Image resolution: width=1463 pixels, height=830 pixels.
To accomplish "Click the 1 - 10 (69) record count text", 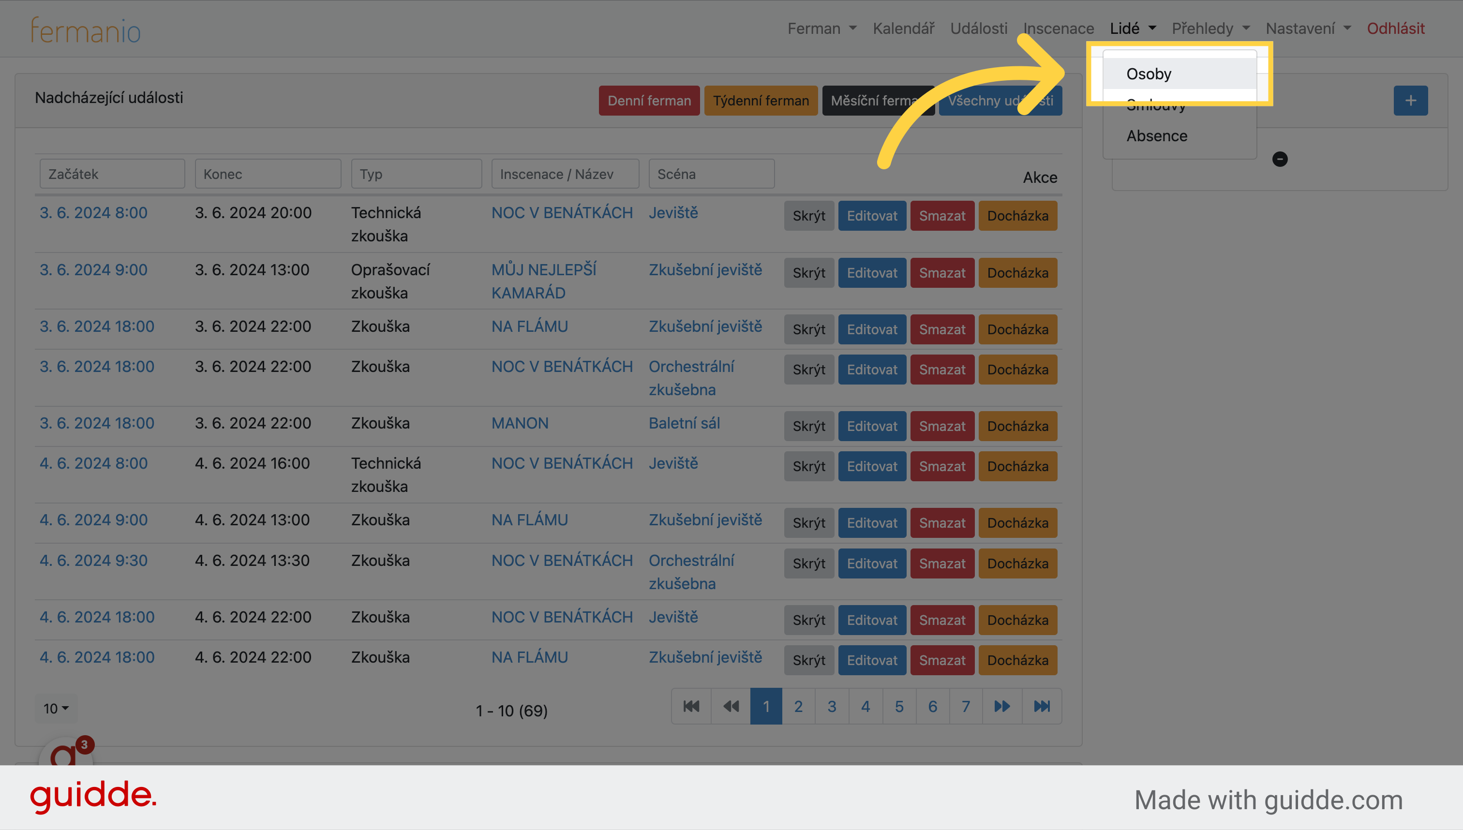I will (x=511, y=710).
